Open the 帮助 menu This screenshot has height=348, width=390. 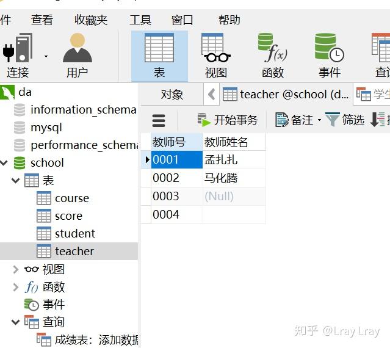point(229,20)
